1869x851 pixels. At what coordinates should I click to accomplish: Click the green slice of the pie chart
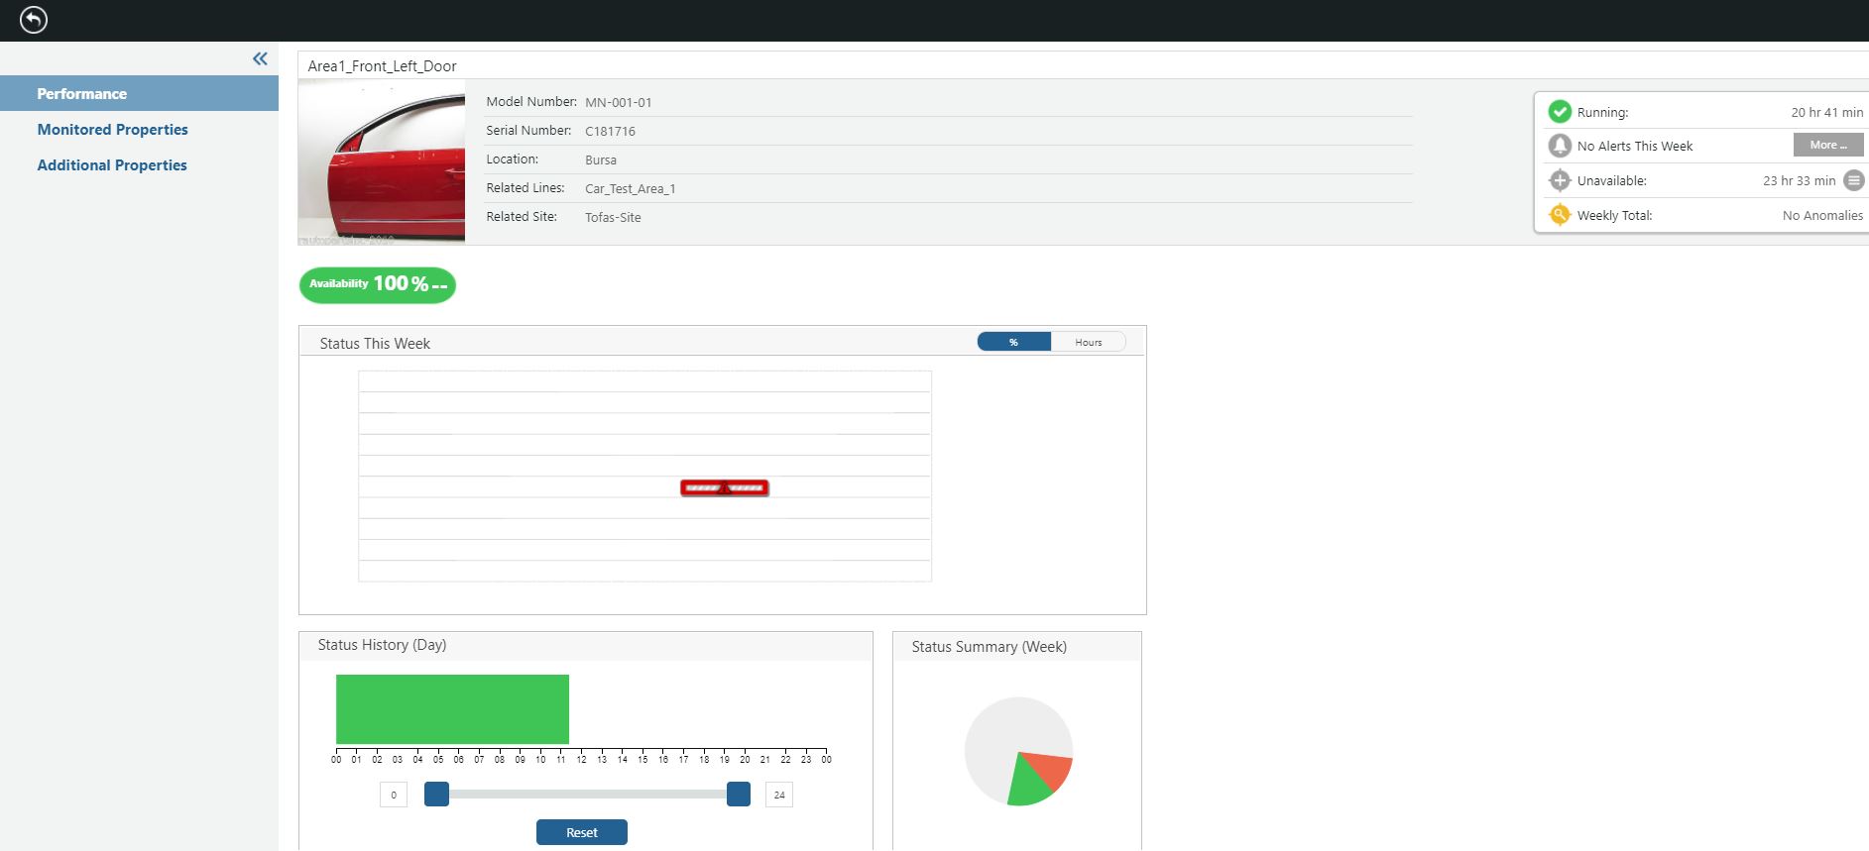click(x=1030, y=783)
